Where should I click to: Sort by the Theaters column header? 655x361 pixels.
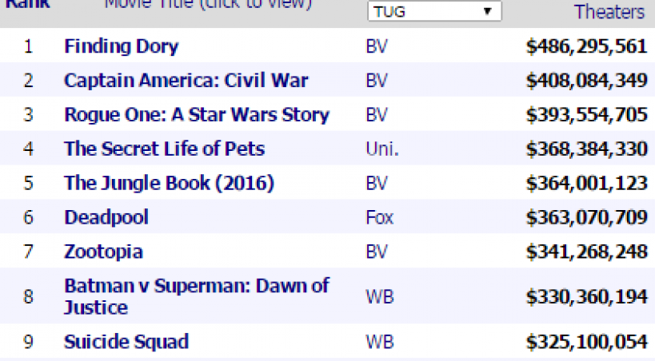[609, 12]
